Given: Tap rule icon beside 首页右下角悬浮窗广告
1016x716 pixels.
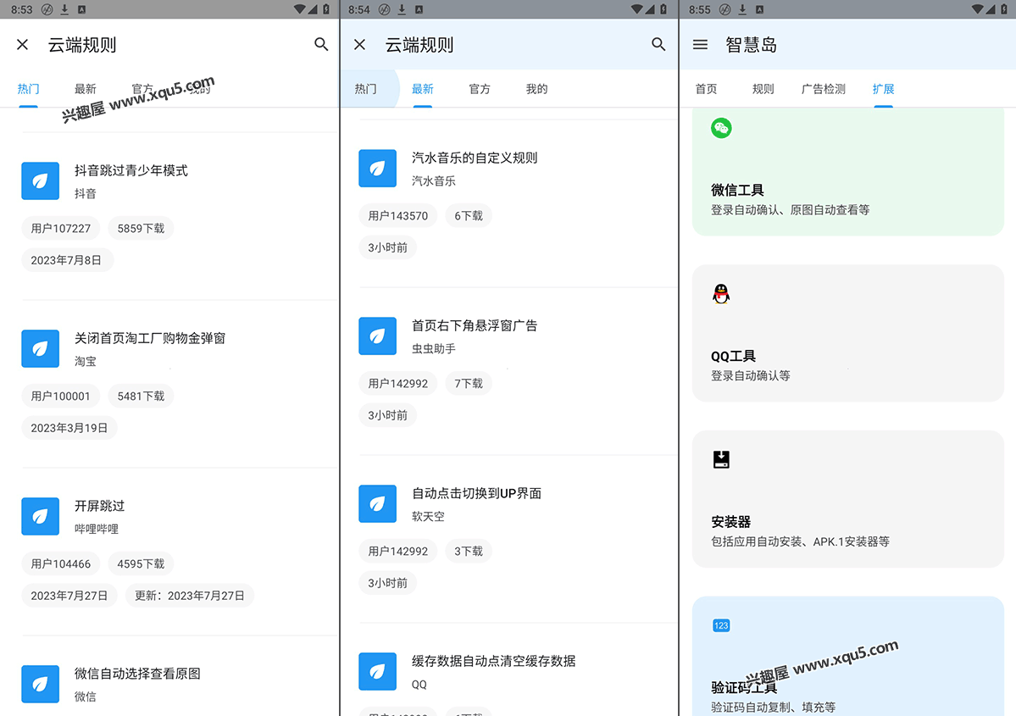Looking at the screenshot, I should click(378, 336).
